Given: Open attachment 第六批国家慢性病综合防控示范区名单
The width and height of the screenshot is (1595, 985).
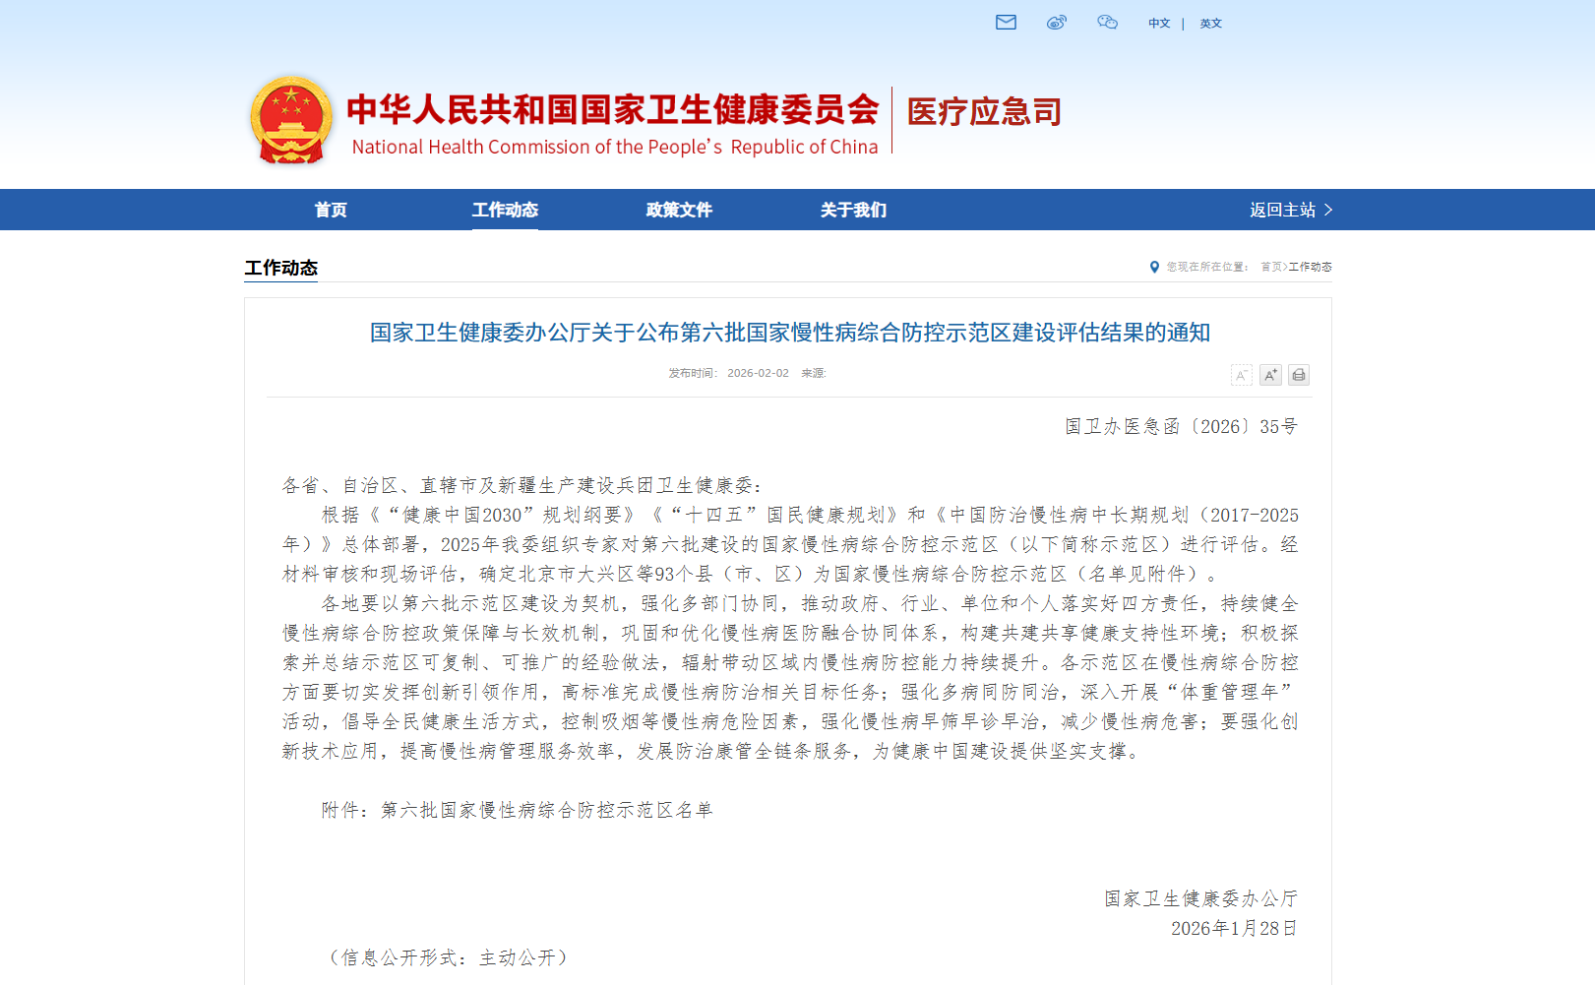Looking at the screenshot, I should coord(546,810).
